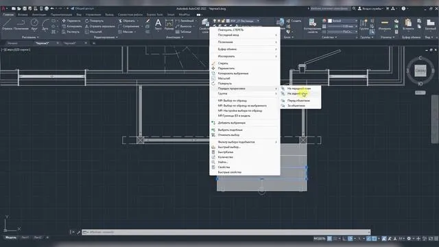Switch to the Insert (Вставка) ribbon tab
This screenshot has width=439, height=247.
click(x=23, y=14)
